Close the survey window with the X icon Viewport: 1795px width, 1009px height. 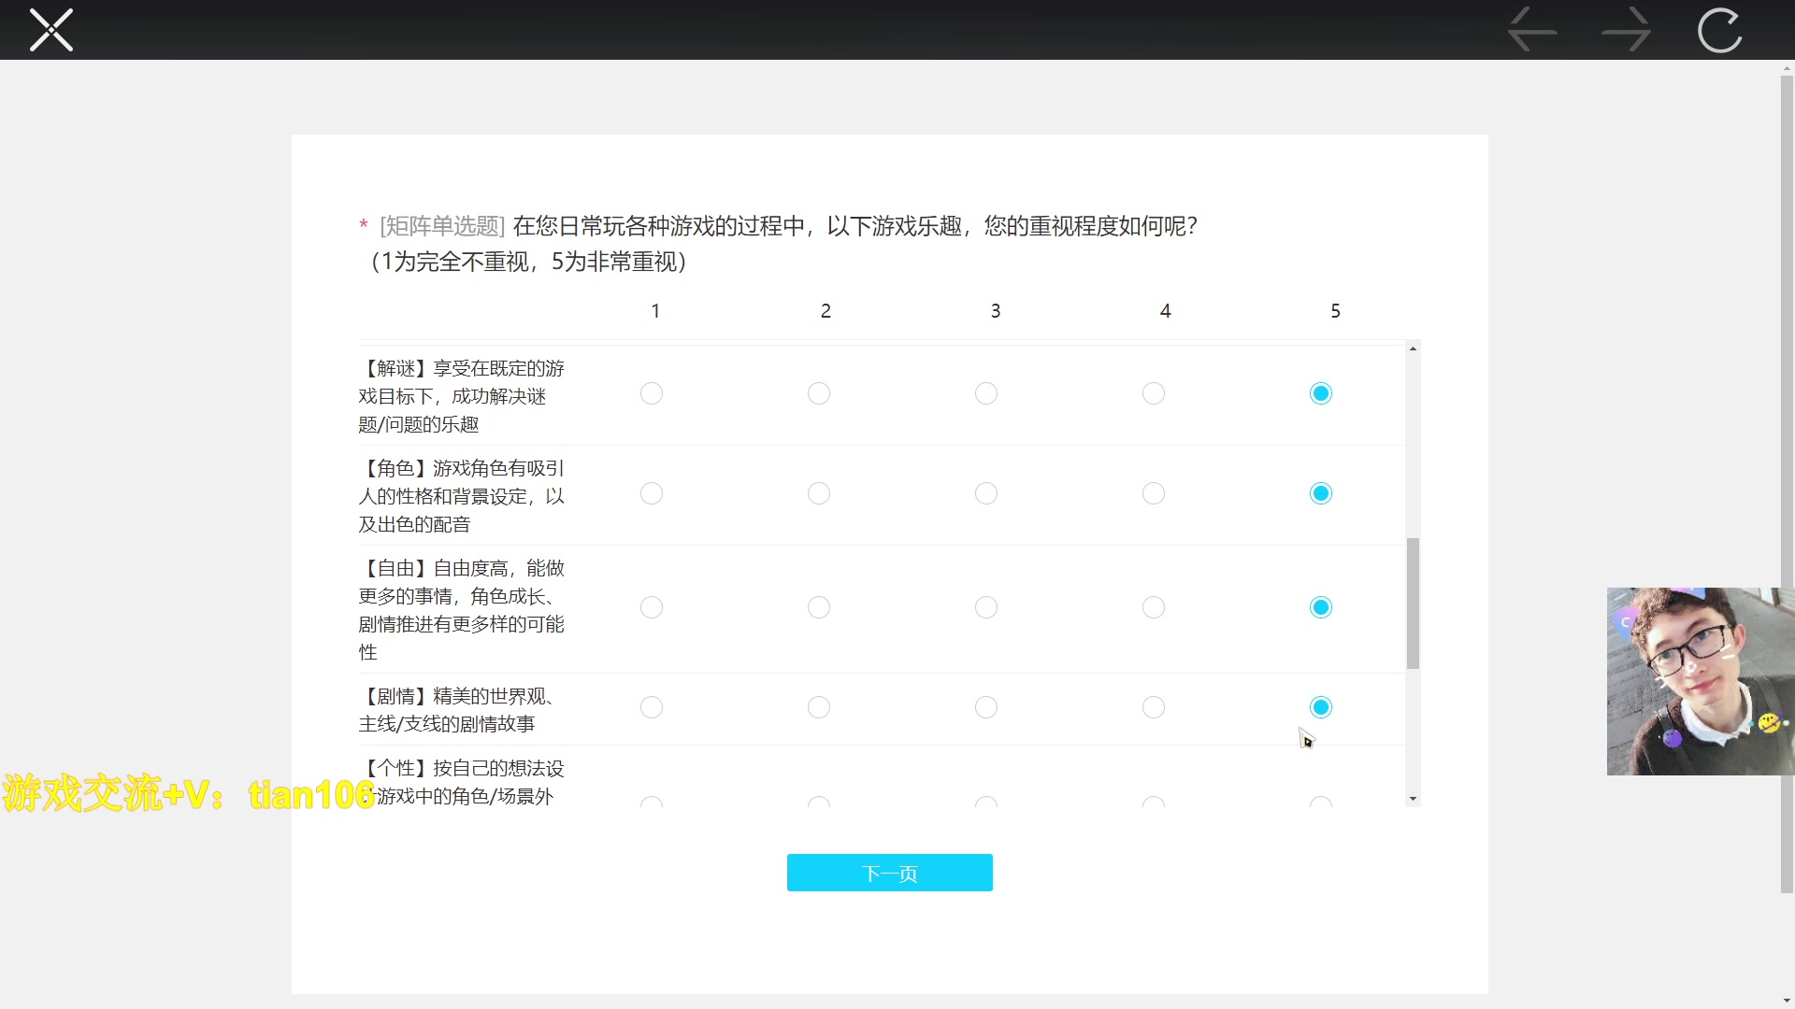click(51, 30)
